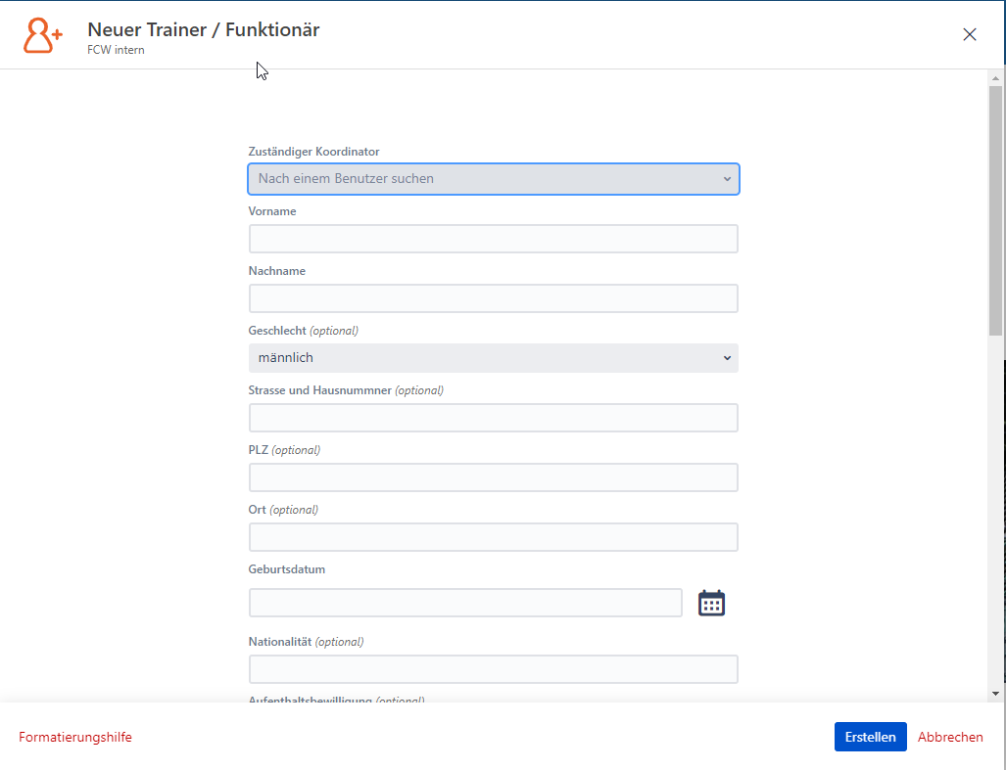Click the PLZ input box
This screenshot has width=1006, height=770.
[x=494, y=477]
